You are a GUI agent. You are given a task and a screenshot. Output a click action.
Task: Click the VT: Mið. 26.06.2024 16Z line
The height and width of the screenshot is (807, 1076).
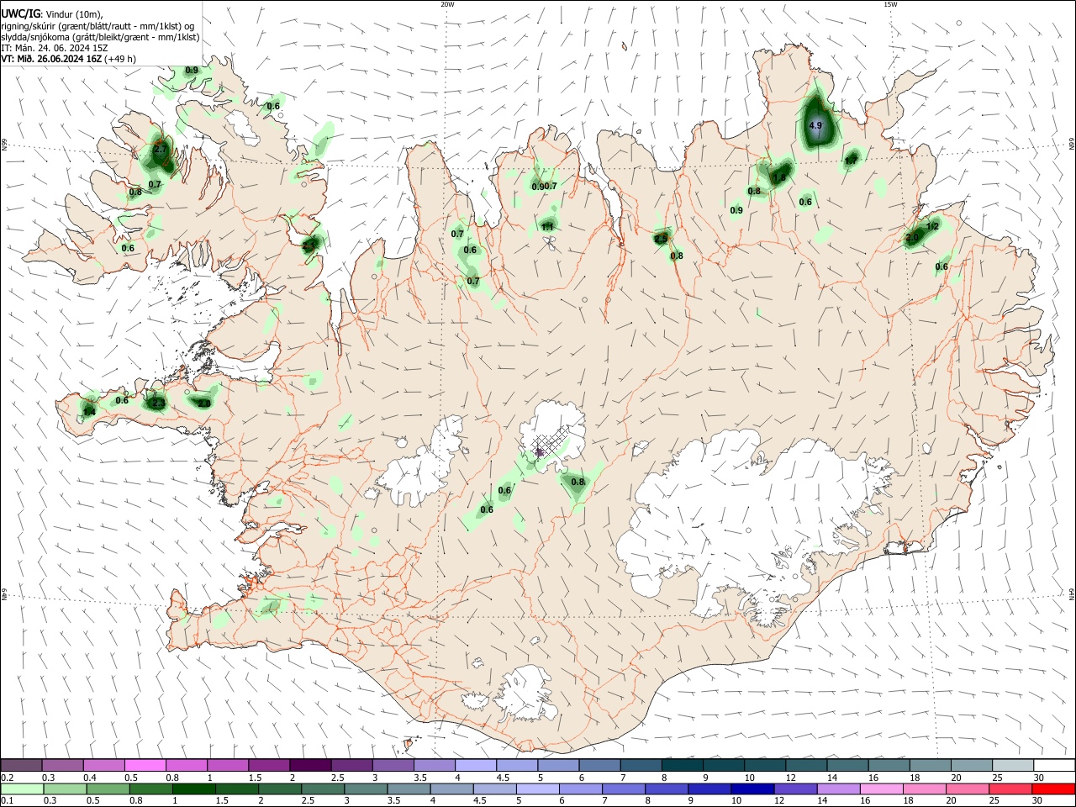click(69, 59)
